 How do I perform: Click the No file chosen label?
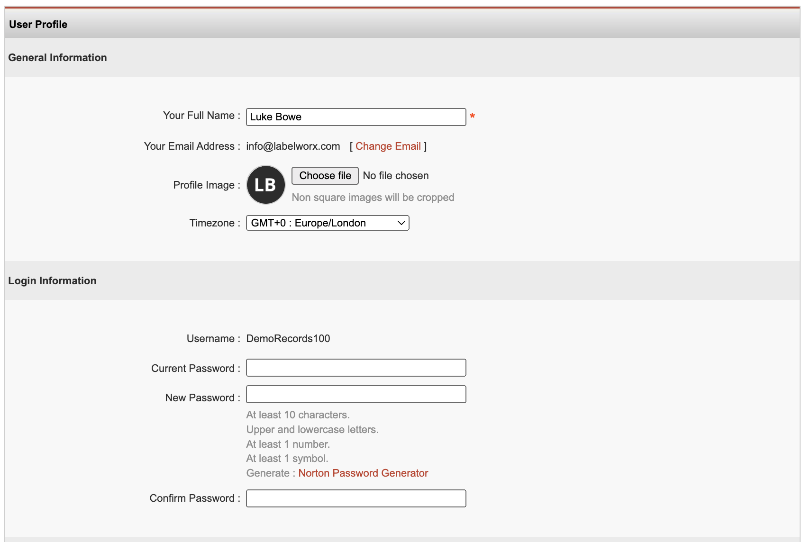(395, 175)
